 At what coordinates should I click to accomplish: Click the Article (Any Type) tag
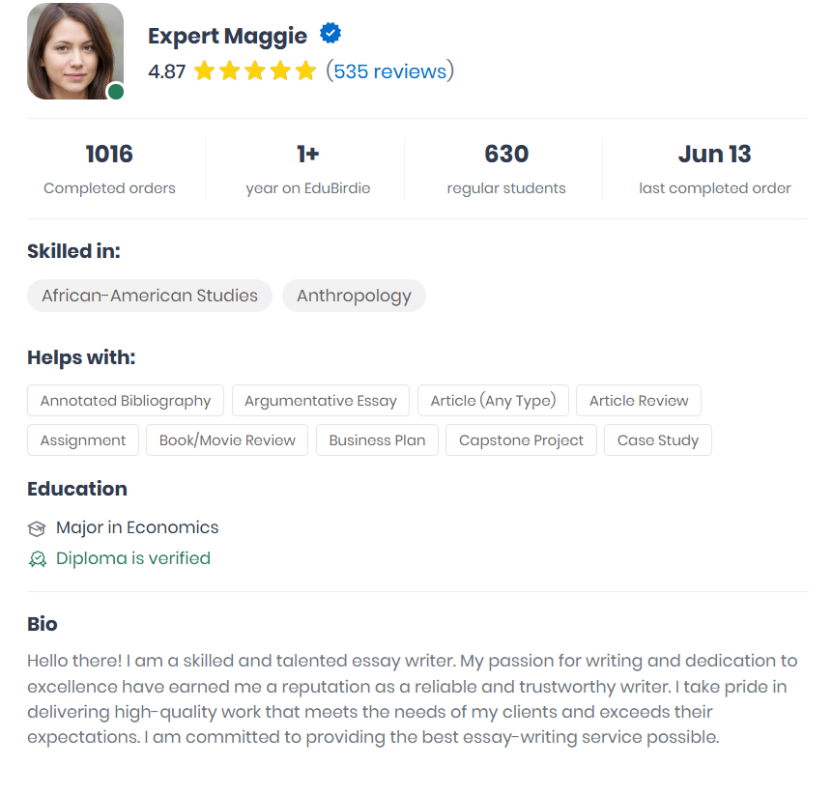(493, 401)
